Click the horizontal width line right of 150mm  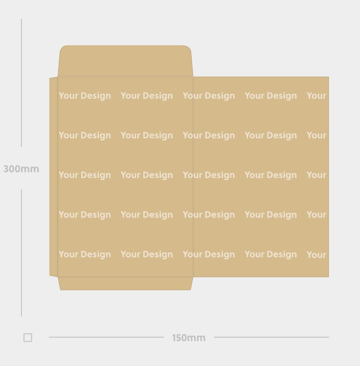tap(271, 337)
